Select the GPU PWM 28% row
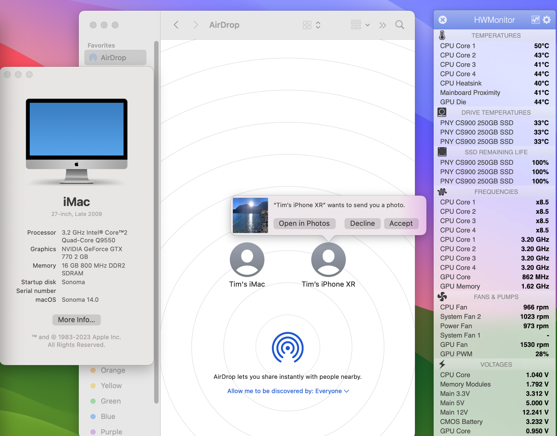The width and height of the screenshot is (557, 436). [494, 354]
